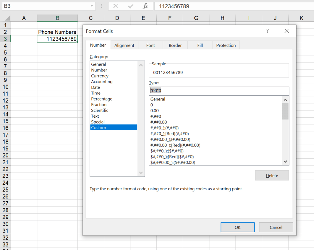Close the Format Cells dialog
Screen dimensions: 314x250
click(x=287, y=31)
